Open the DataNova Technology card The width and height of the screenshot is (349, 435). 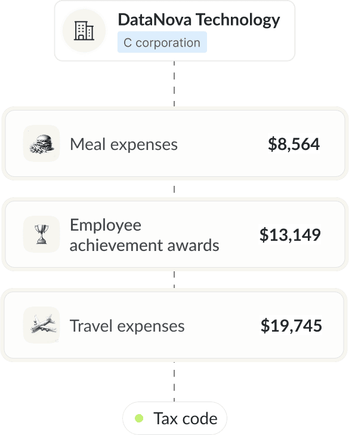174,30
